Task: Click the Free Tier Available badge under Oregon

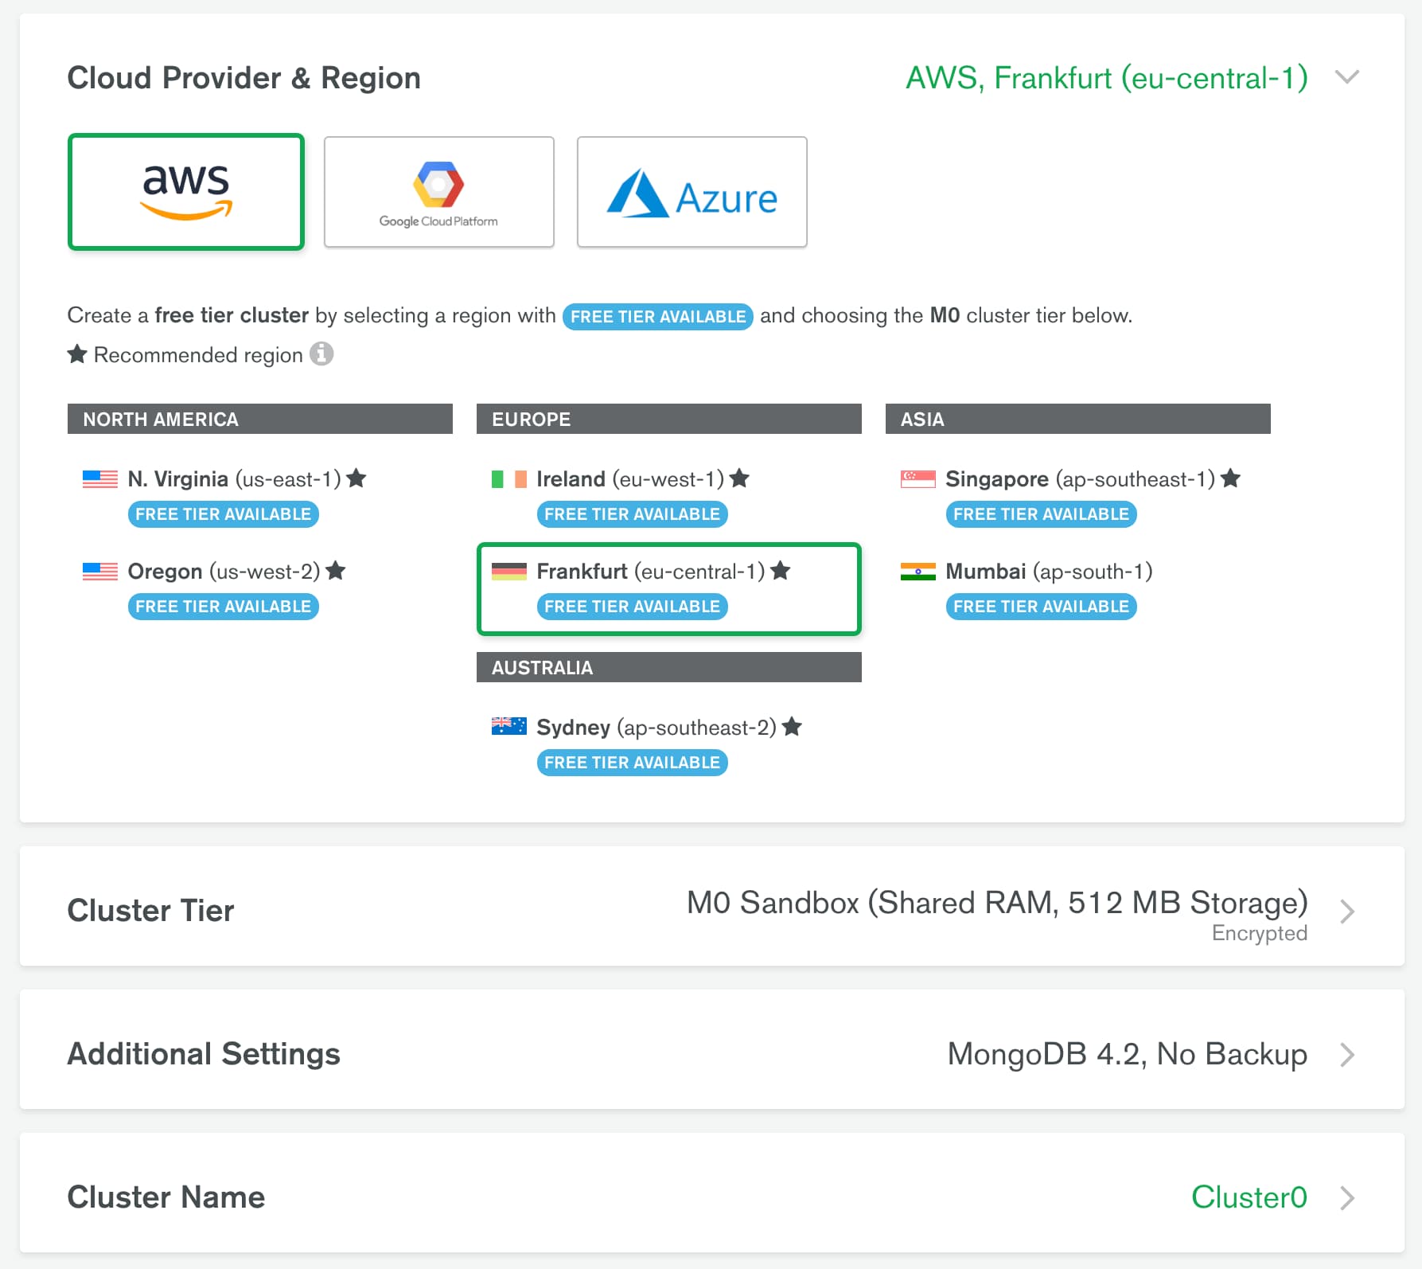Action: coord(224,607)
